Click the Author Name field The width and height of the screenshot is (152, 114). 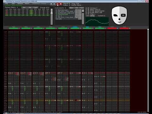[x=77, y=5]
